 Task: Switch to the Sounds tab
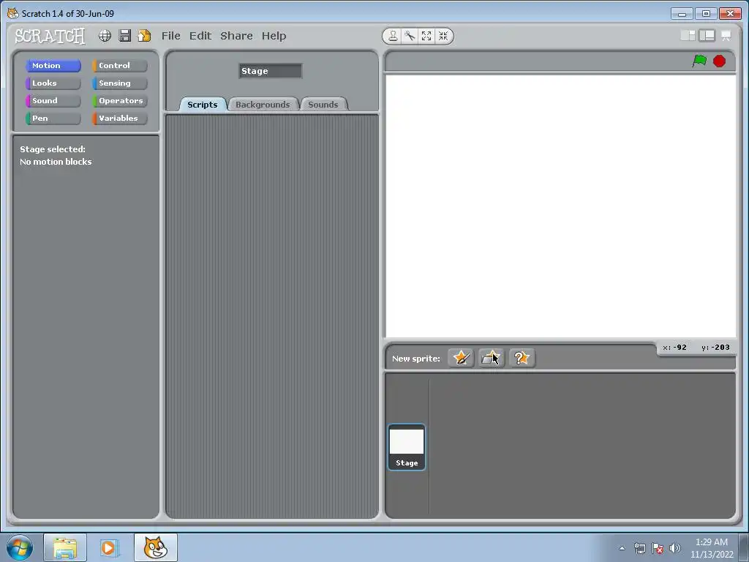tap(323, 104)
